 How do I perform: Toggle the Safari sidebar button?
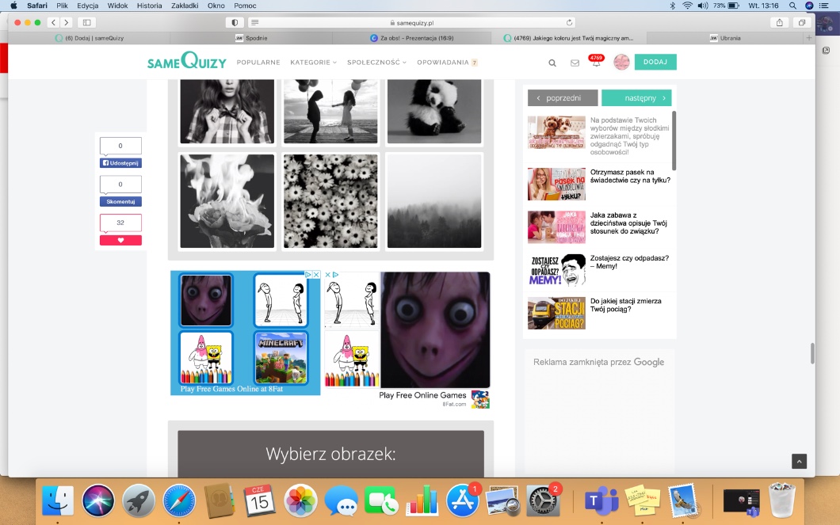click(x=86, y=22)
